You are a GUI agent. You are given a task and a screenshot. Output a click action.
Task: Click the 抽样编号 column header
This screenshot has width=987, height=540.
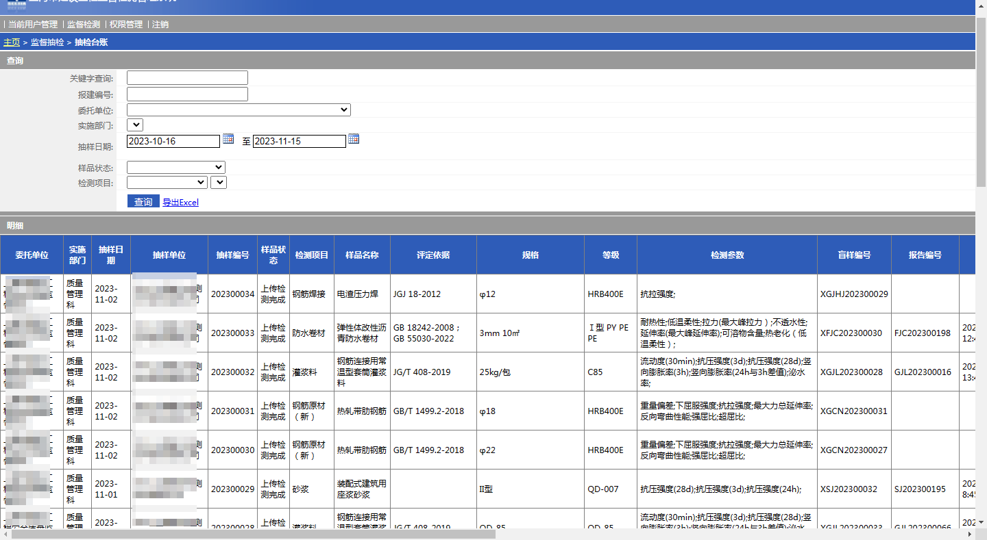coord(232,255)
